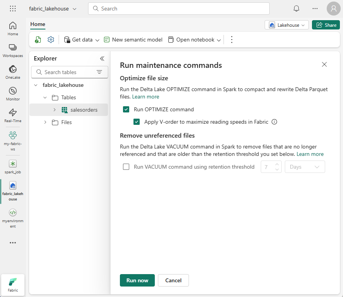
Task: Open fabric_lakehouse title dropdown
Action: (74, 9)
